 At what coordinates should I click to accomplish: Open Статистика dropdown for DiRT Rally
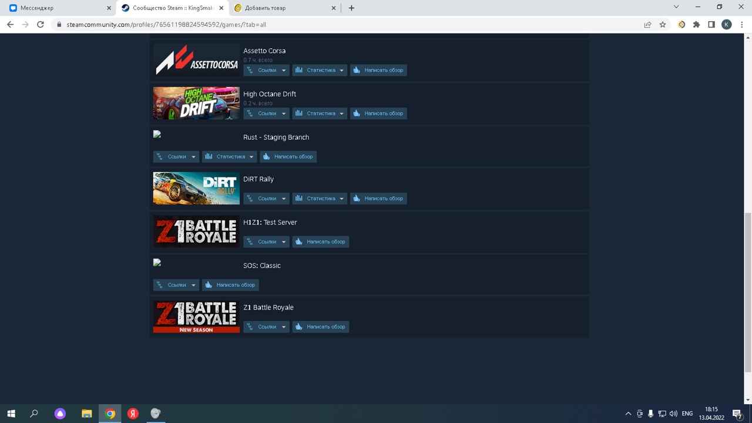tap(320, 199)
